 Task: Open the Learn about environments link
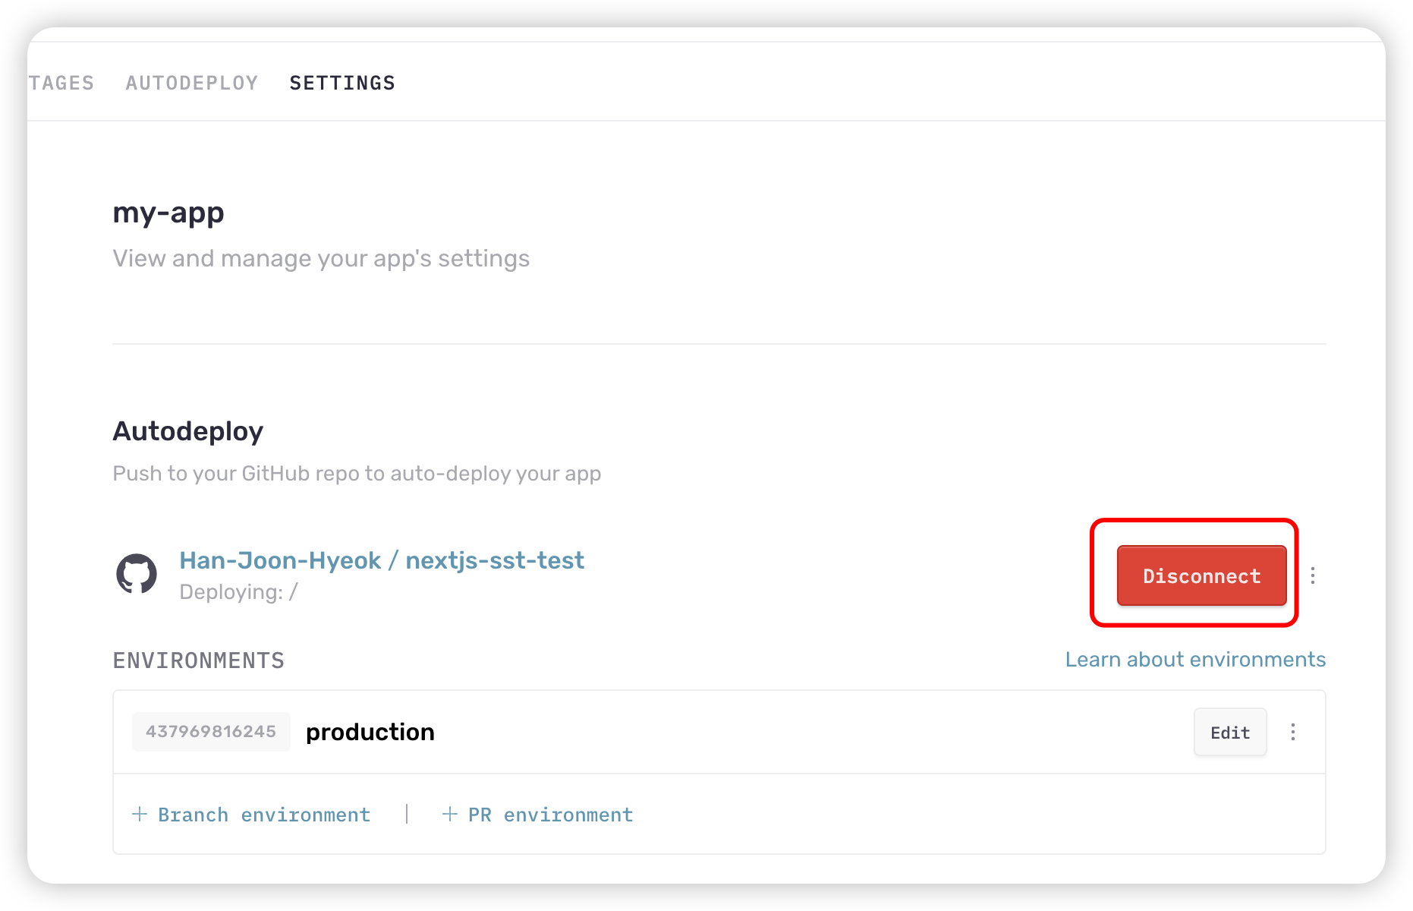pos(1195,659)
